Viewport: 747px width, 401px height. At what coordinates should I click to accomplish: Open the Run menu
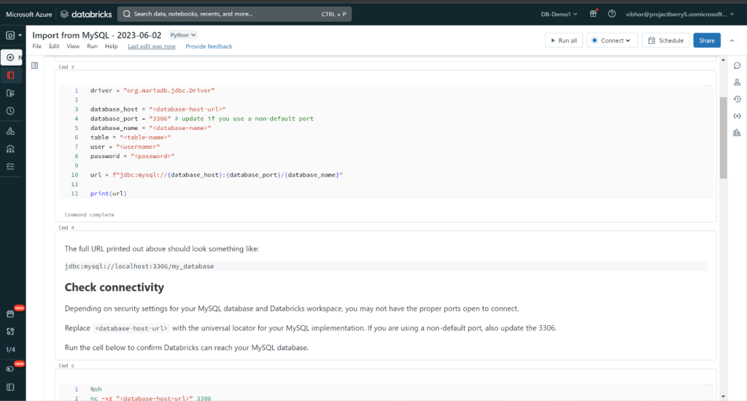pyautogui.click(x=92, y=46)
